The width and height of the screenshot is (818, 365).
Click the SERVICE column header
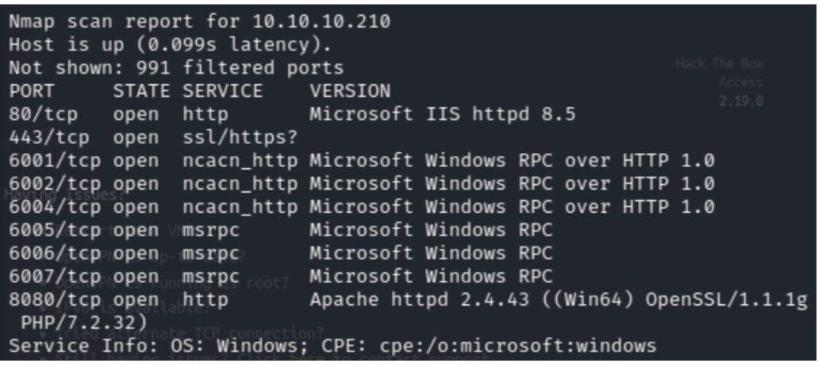(x=222, y=91)
